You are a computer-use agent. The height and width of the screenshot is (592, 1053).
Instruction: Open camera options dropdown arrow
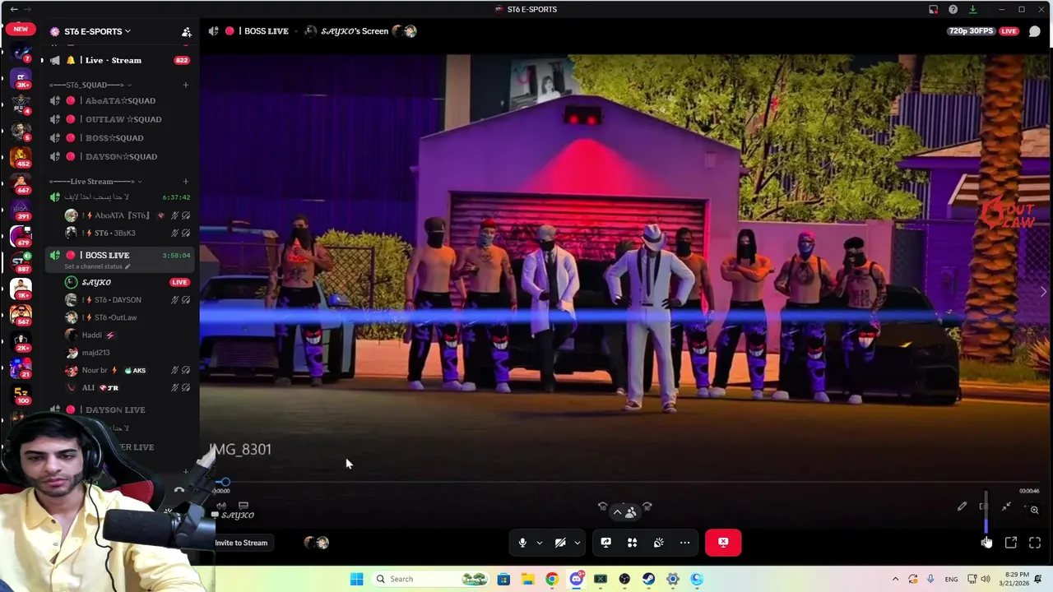point(578,543)
